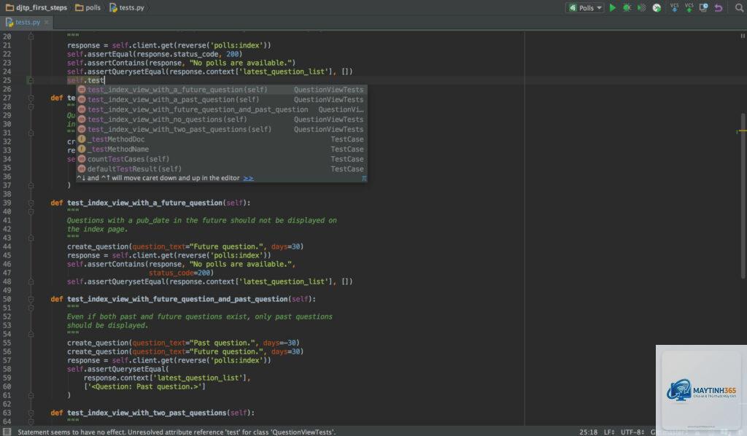Pick countTestCases(self) from completion list
The height and width of the screenshot is (436, 747).
[222, 159]
